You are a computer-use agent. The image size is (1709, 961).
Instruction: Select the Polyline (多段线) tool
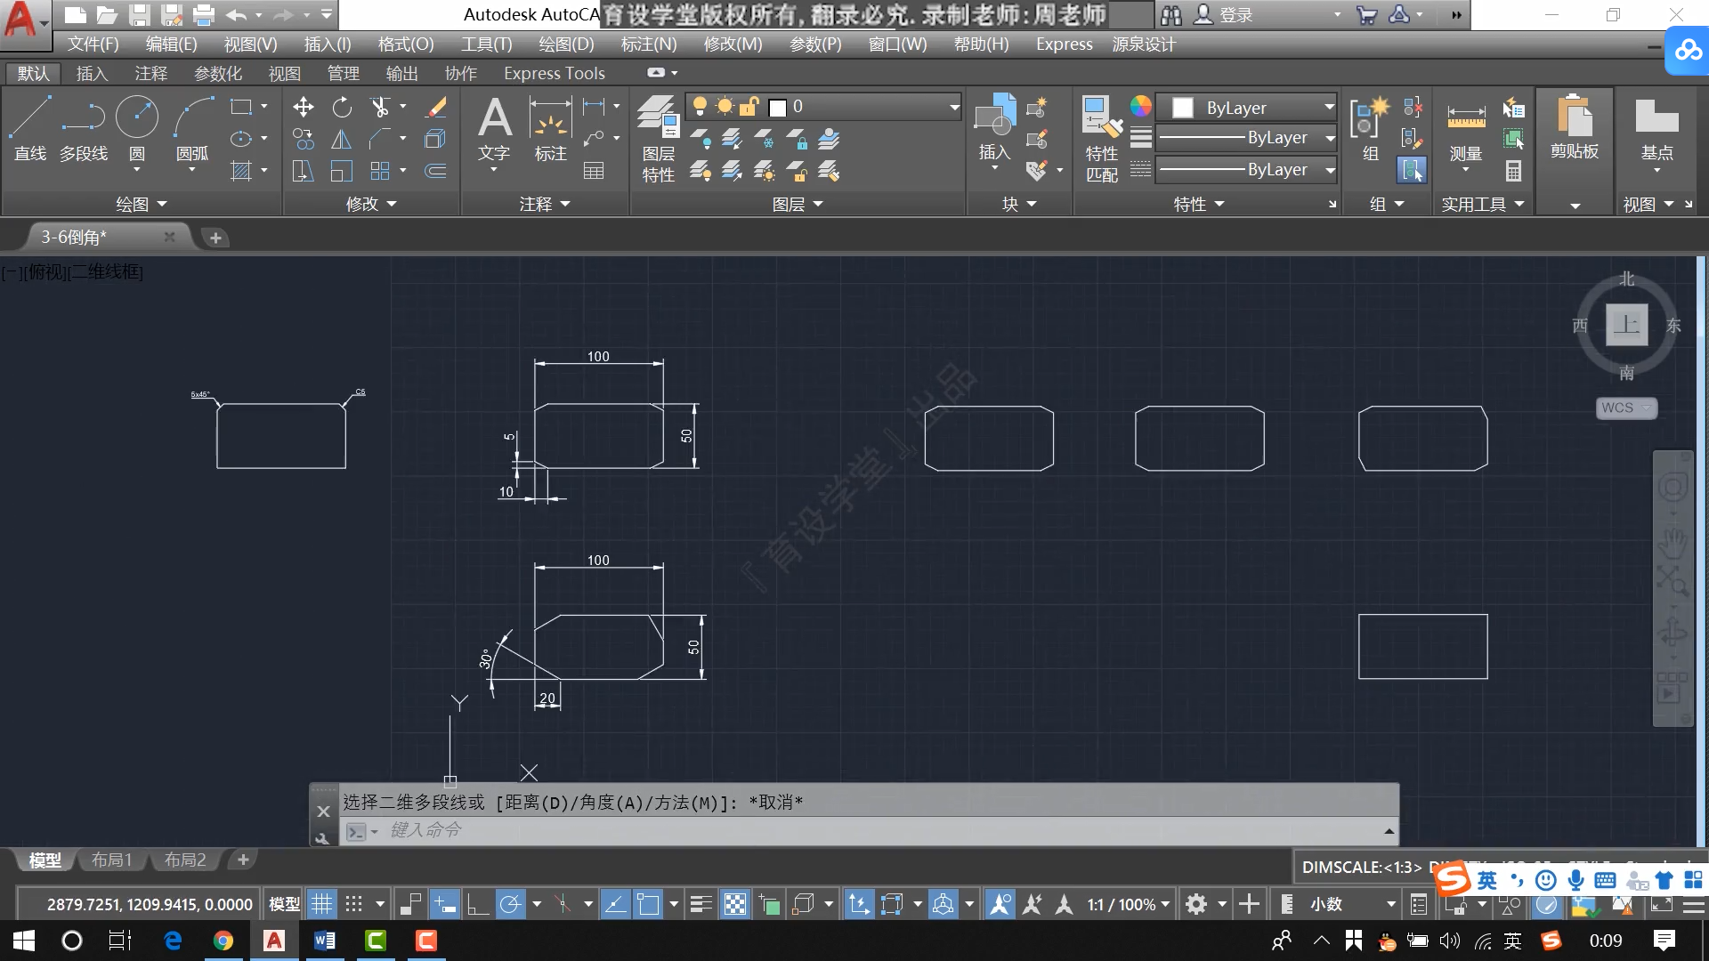click(84, 129)
